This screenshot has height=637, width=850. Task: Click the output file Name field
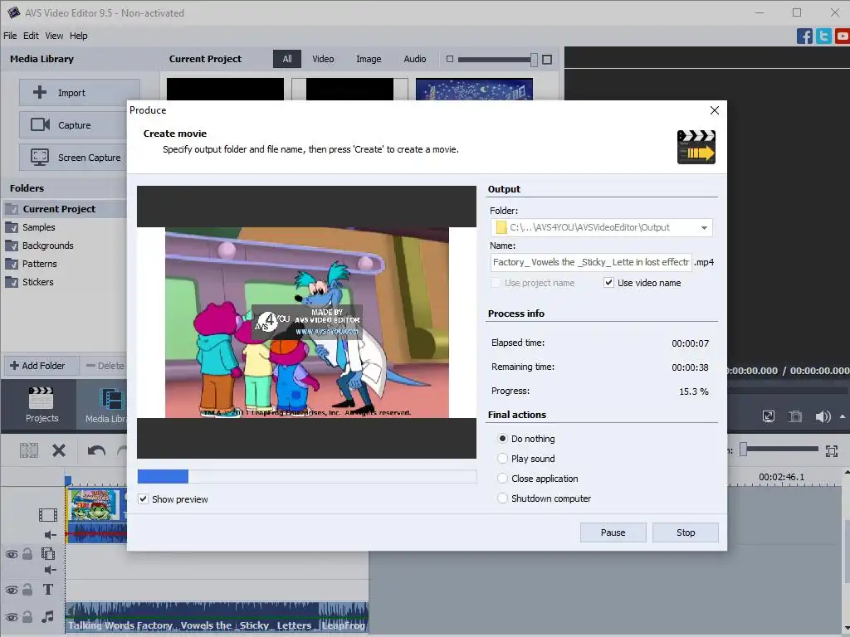coord(591,262)
